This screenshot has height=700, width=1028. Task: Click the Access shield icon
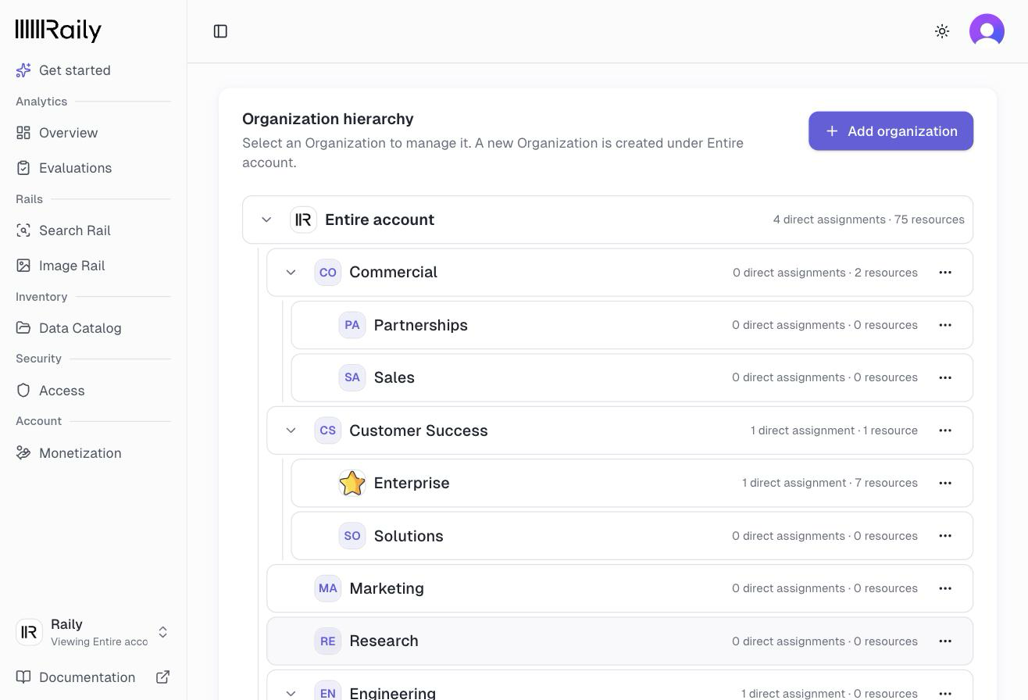tap(23, 391)
